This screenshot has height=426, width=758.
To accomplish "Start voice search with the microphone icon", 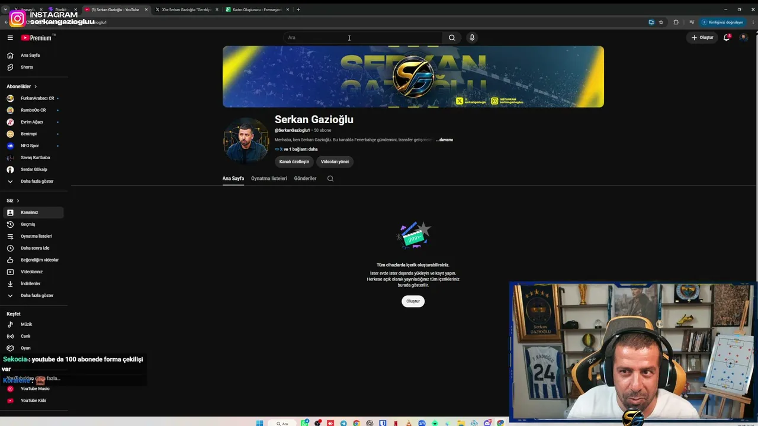I will click(472, 37).
